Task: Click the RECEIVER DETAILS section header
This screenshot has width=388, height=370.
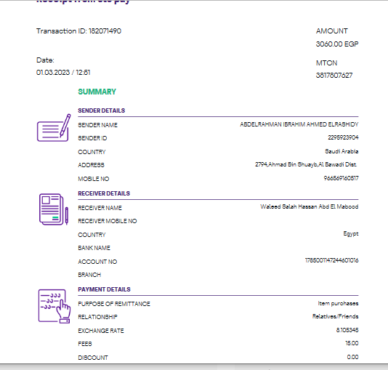Action: tap(104, 193)
